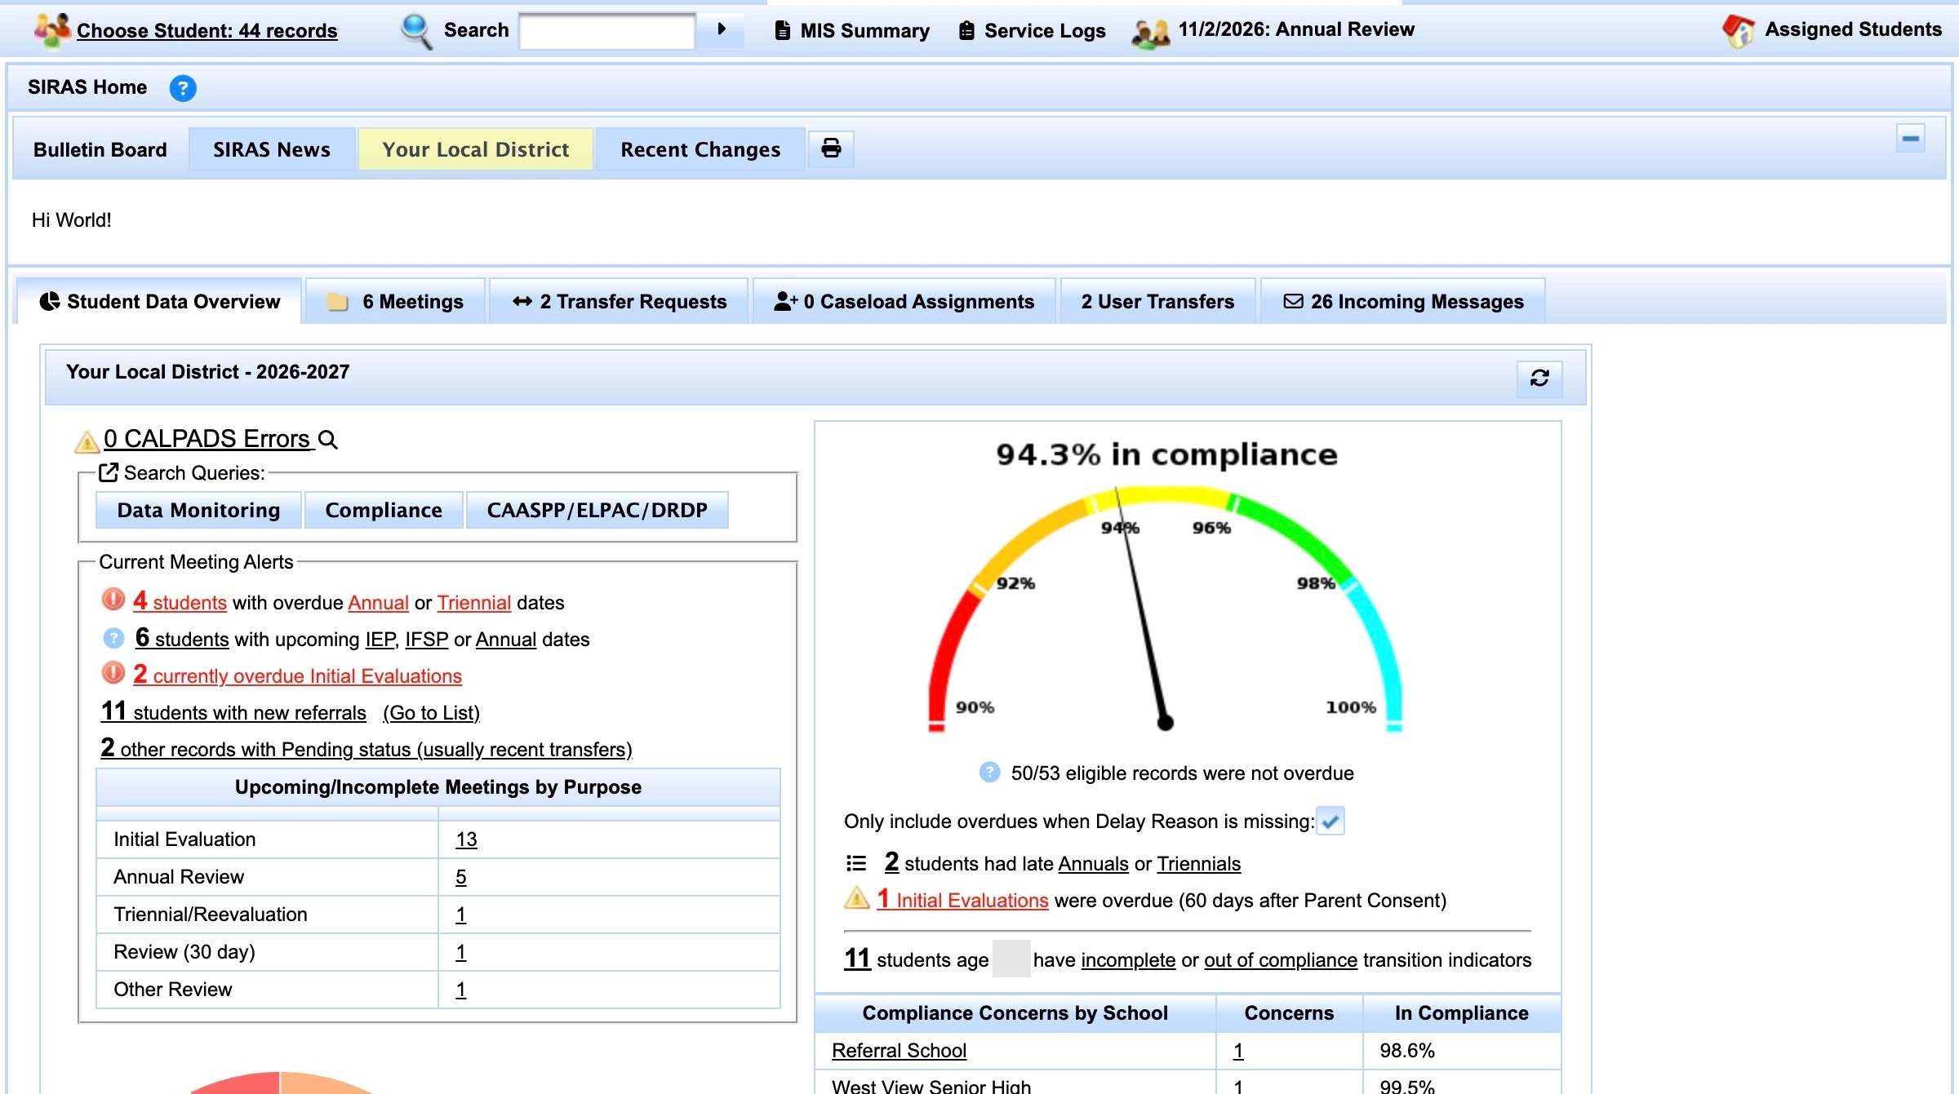
Task: Collapse the bulletin board with minus button
Action: click(x=1910, y=138)
